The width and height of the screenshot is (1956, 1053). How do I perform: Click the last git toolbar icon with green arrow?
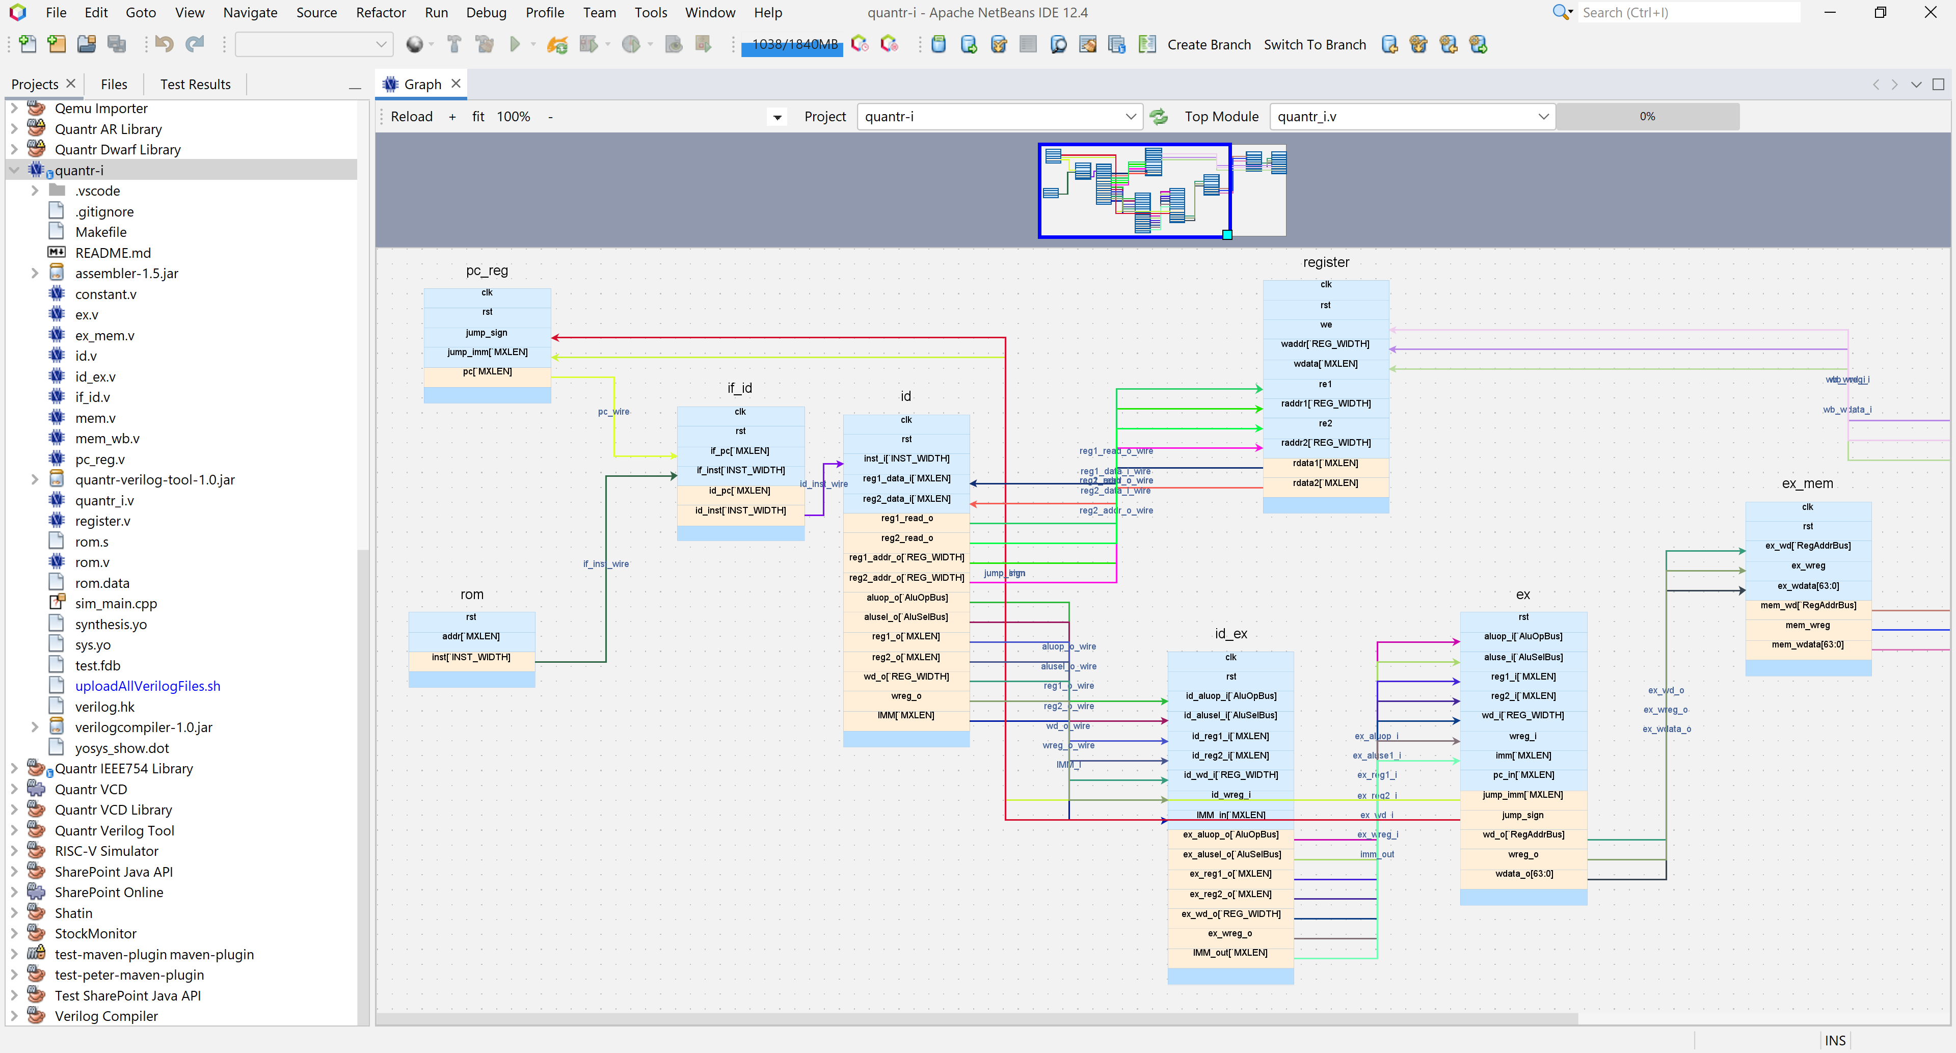click(1478, 44)
